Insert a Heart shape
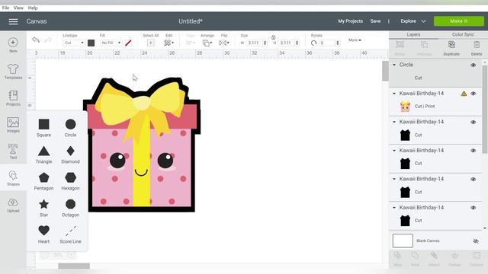488x274 pixels. pos(44,234)
